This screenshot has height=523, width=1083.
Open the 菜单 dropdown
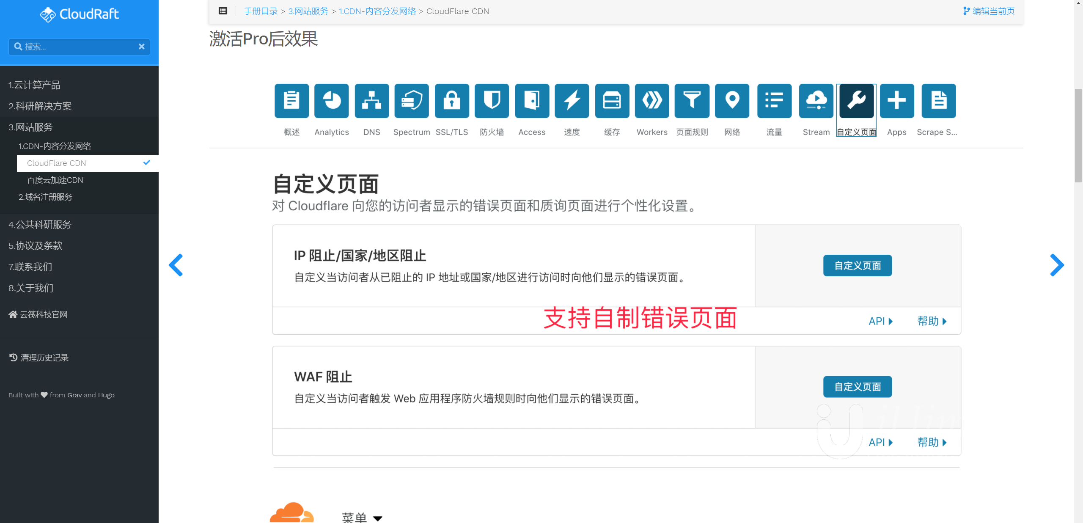[x=362, y=518]
